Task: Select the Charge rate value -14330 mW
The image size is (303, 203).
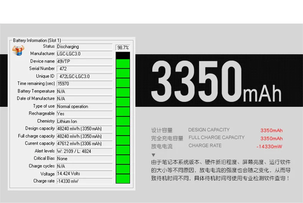Action: click(68, 181)
